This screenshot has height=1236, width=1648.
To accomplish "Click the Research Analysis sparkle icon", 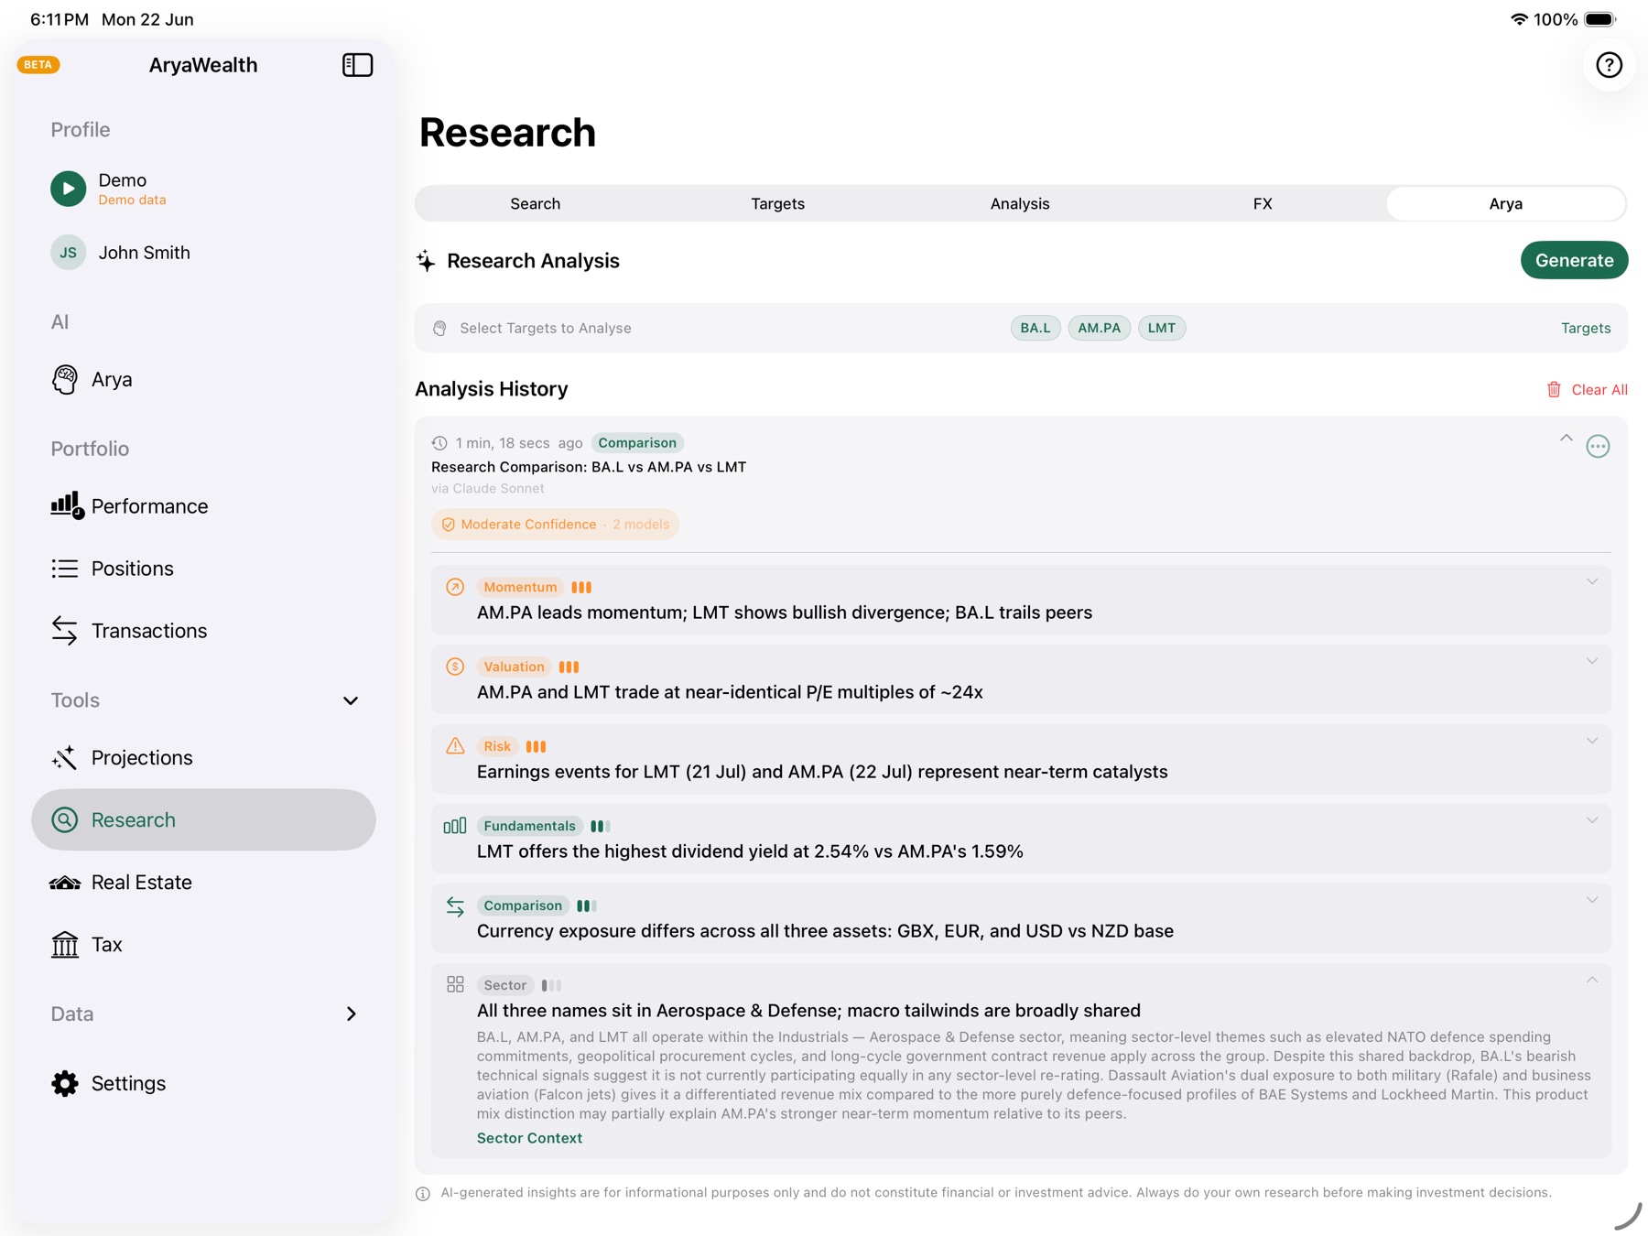I will [426, 261].
